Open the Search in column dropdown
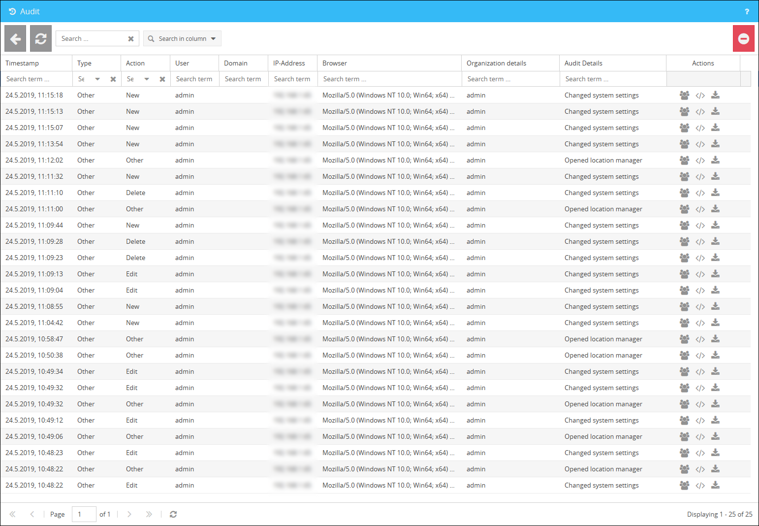Screen dimensions: 759x526 click(x=182, y=38)
